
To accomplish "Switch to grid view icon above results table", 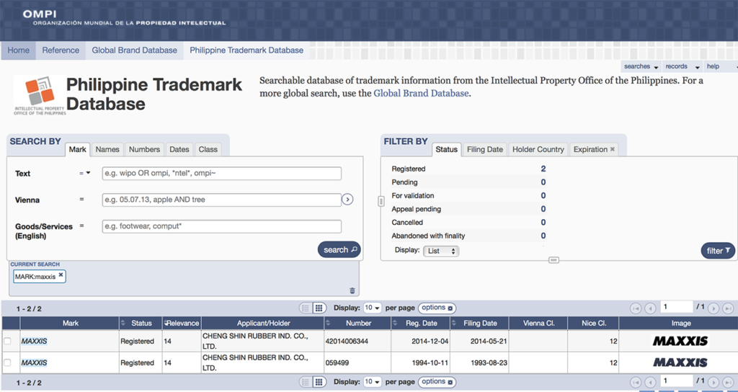I will (319, 308).
